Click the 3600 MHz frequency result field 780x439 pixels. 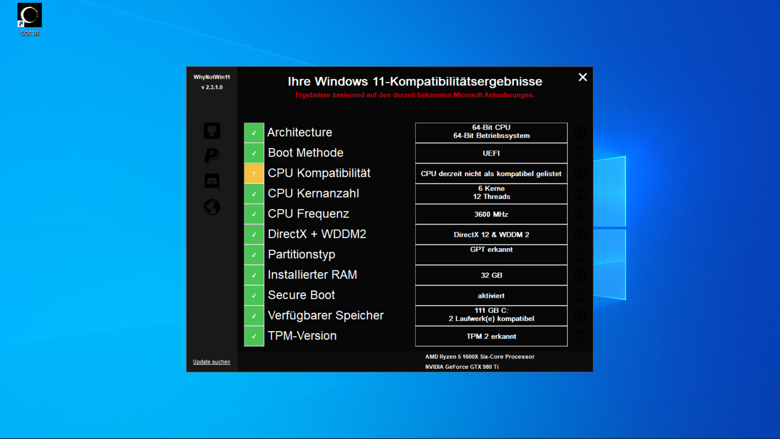click(491, 214)
